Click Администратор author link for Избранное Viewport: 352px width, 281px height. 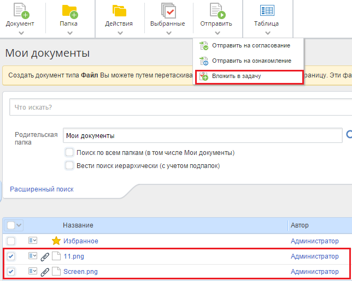(314, 241)
